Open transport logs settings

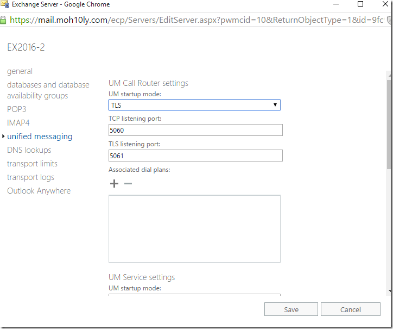pos(30,177)
